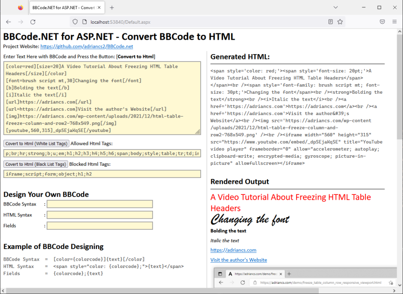Click the Example of BBCode Designing heading
This screenshot has height=294, width=403.
click(x=53, y=247)
